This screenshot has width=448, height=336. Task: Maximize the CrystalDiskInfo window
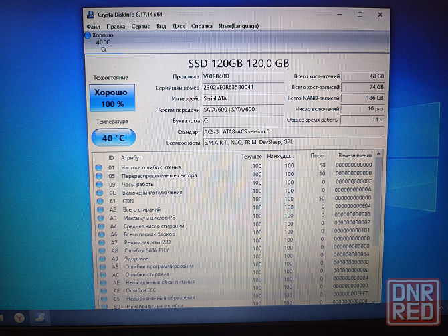click(360, 14)
